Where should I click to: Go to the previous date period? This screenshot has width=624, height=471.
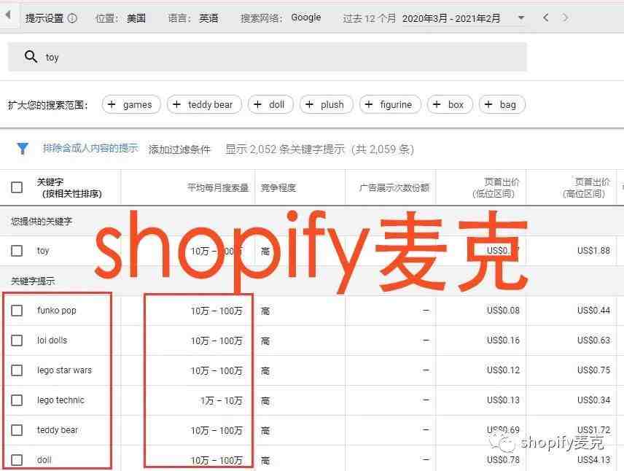(x=545, y=17)
